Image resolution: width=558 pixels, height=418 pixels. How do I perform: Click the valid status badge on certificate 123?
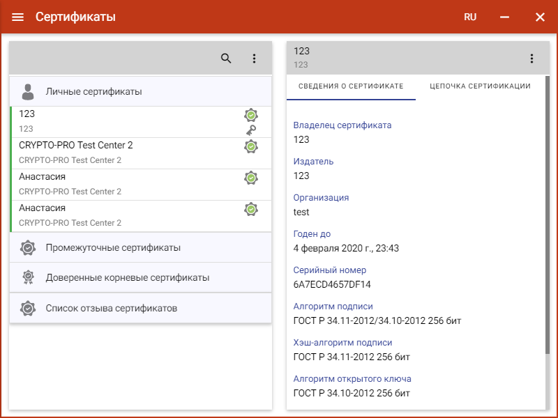pyautogui.click(x=251, y=115)
